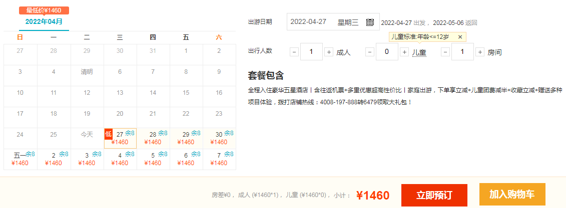This screenshot has height=208, width=566.
Task: Click the 儿童 children label link
Action: [x=419, y=52]
